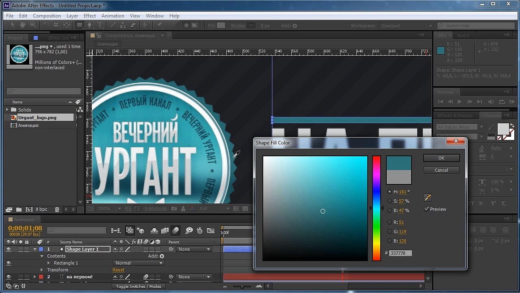
Task: Select the Horizontal Type tool
Action: click(100, 25)
